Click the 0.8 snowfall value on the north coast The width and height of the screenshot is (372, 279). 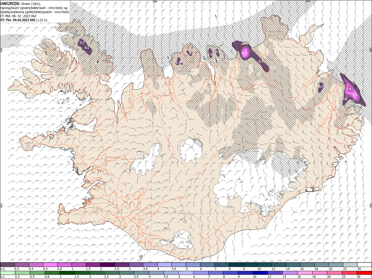pyautogui.click(x=244, y=53)
